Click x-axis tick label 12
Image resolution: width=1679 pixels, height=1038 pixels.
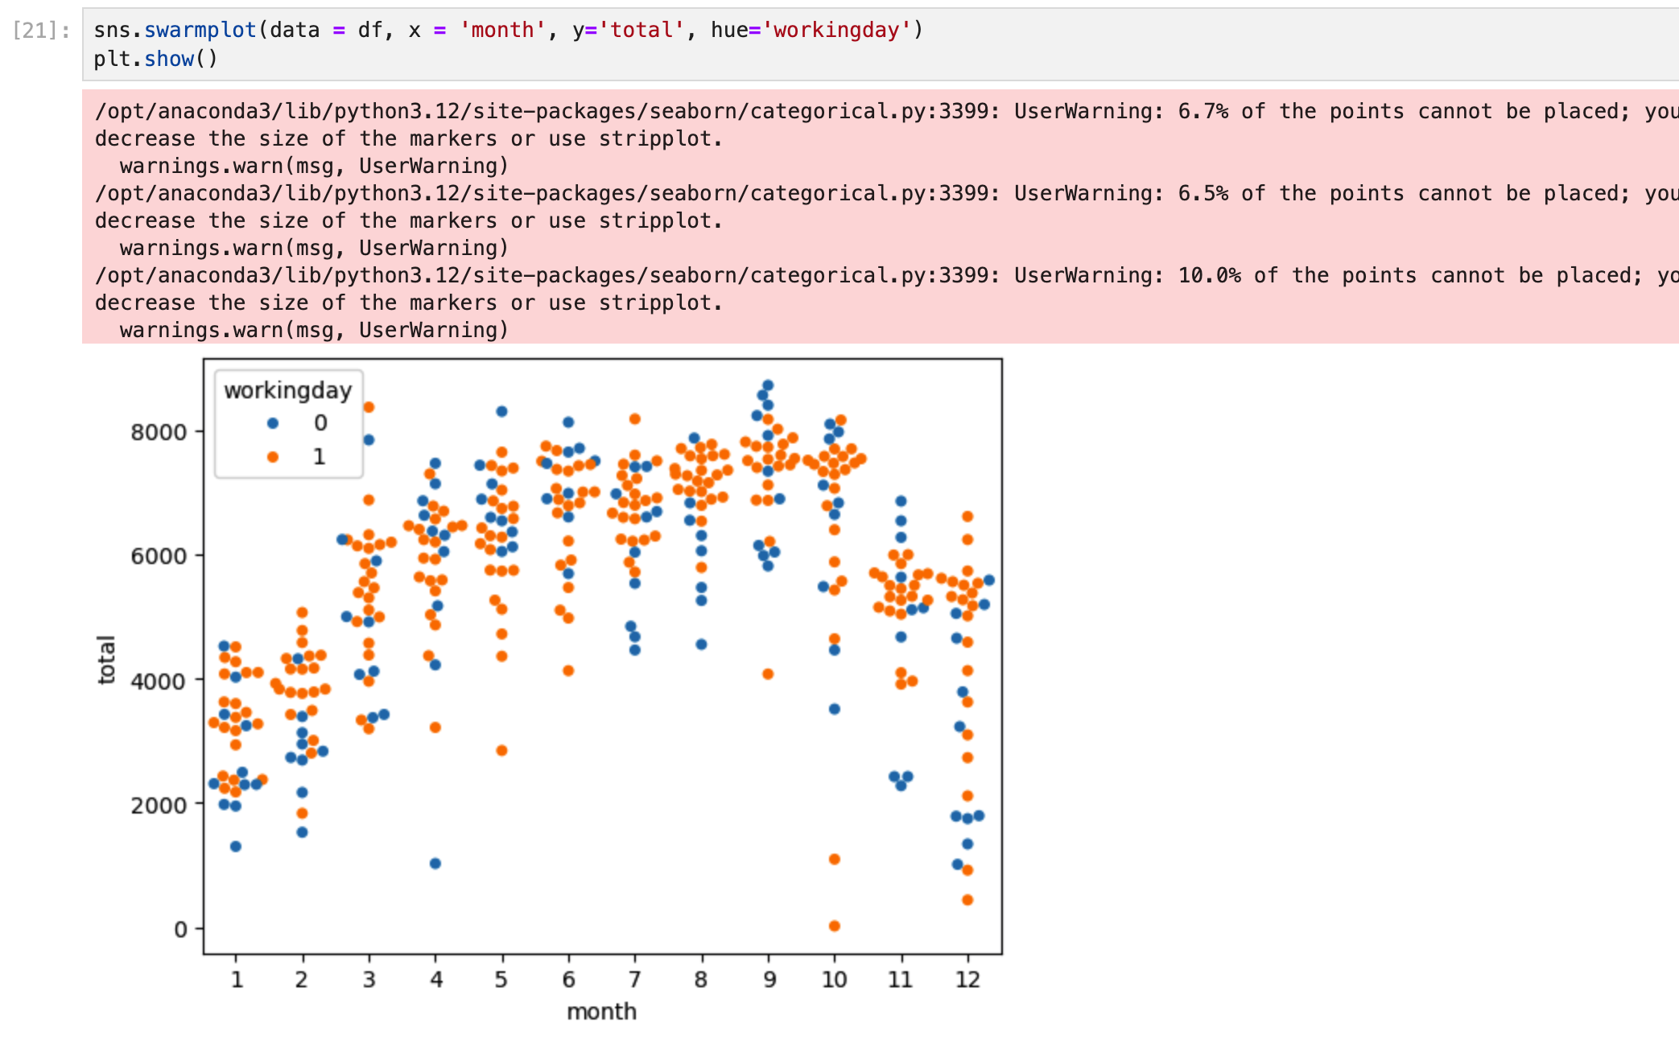click(x=967, y=979)
